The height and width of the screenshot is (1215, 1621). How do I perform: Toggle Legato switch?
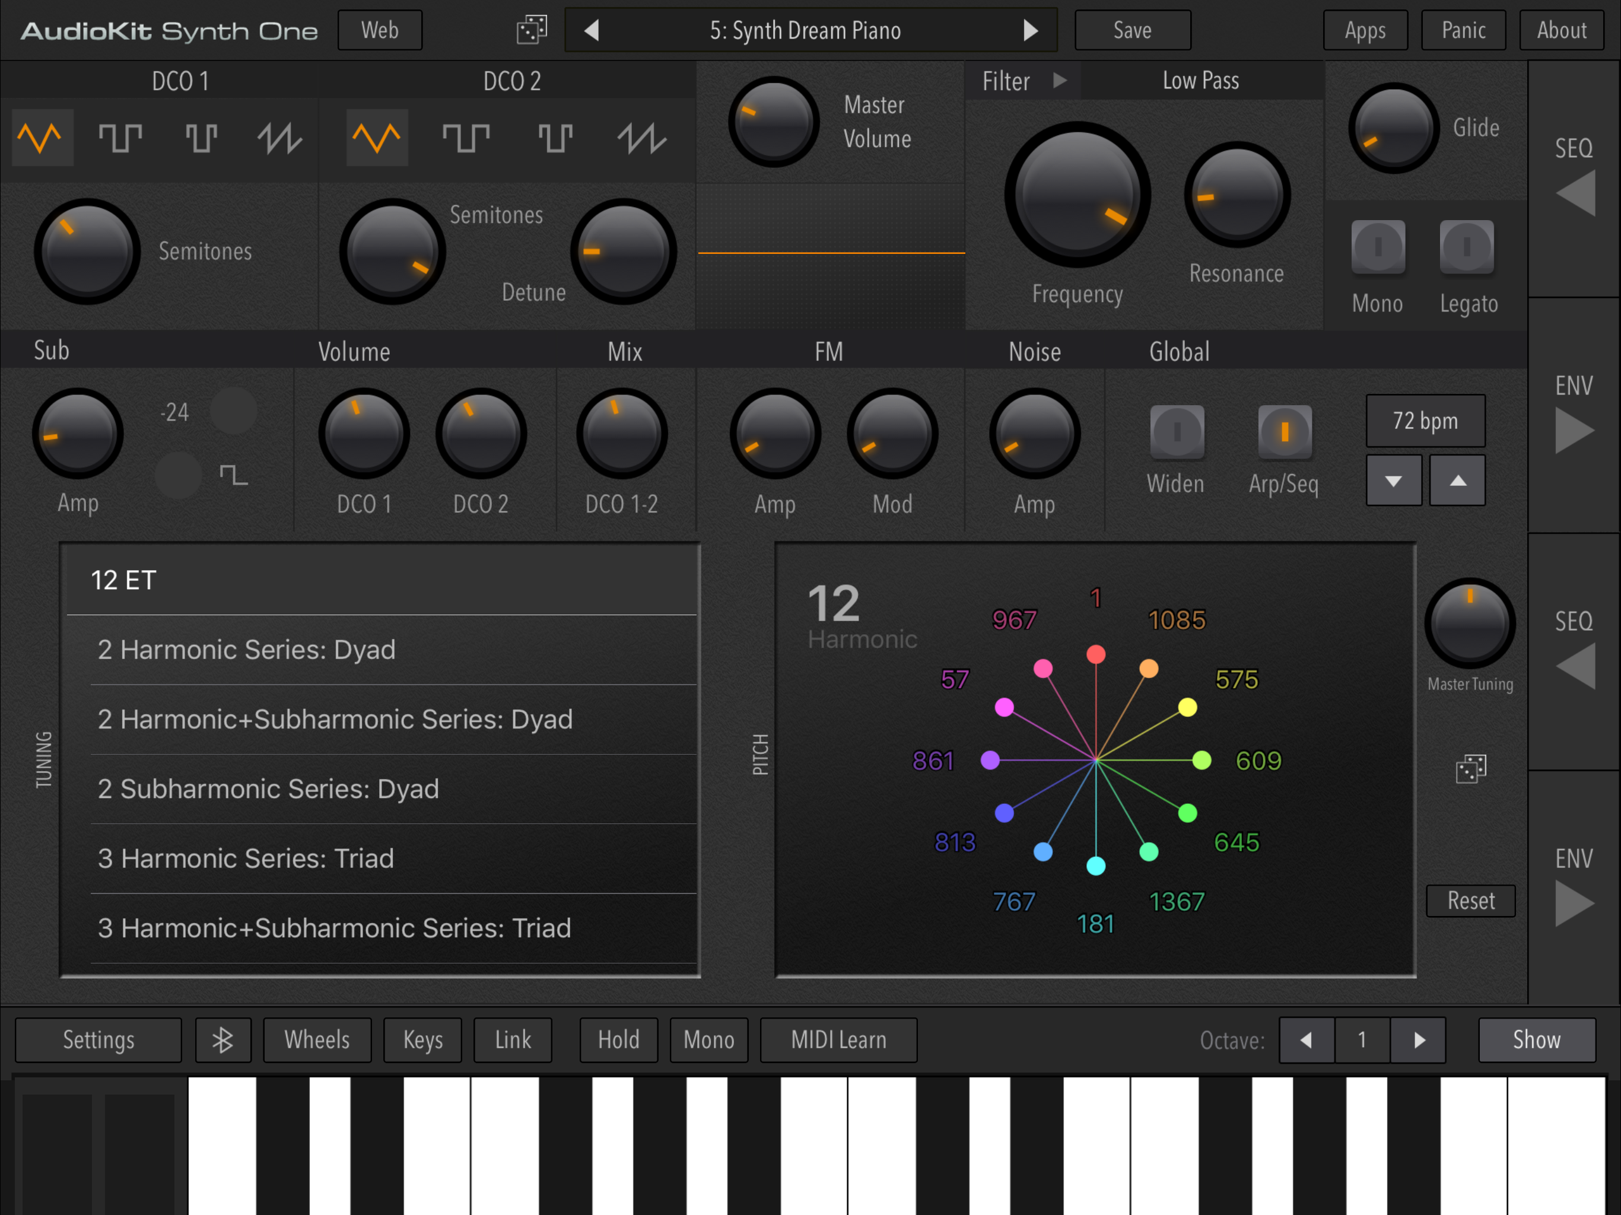[1466, 247]
